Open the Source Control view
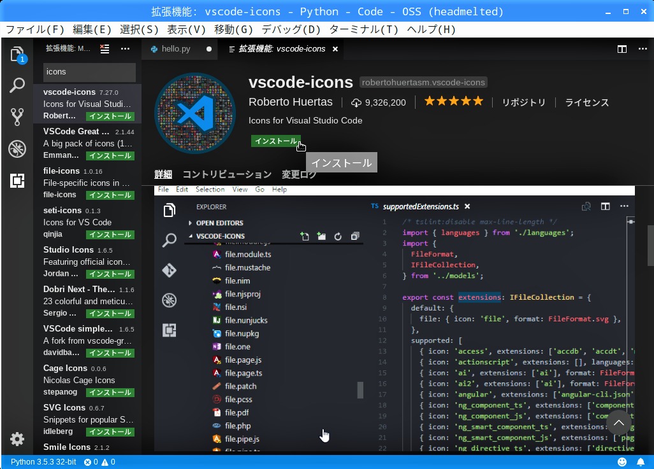The height and width of the screenshot is (469, 654). coord(17,117)
